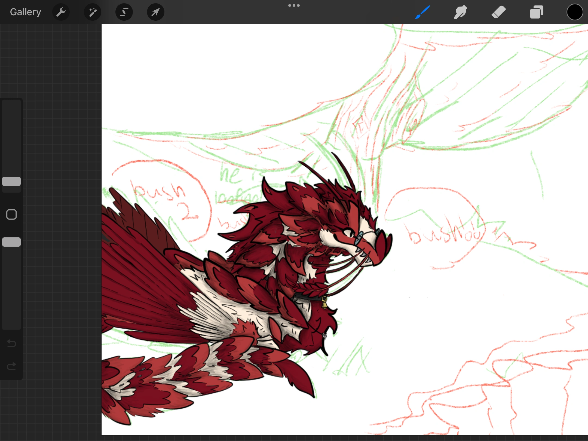Open the Actions menu with the wrench icon

pos(61,12)
